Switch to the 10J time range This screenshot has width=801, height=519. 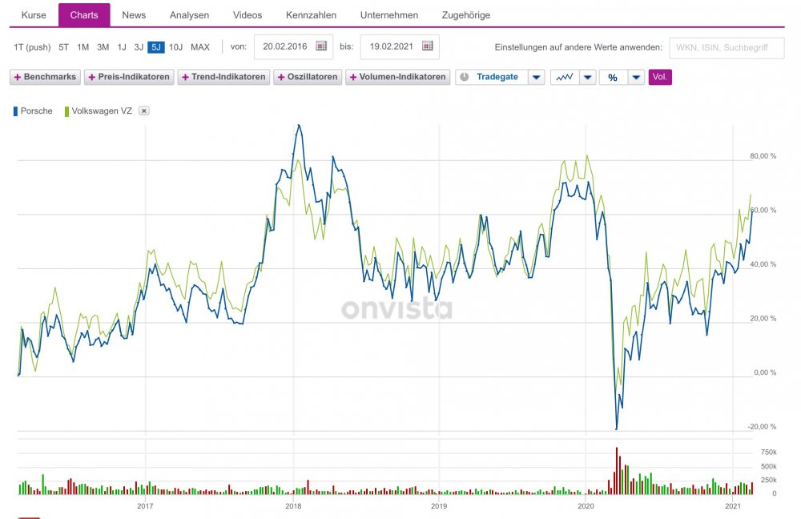[x=175, y=47]
